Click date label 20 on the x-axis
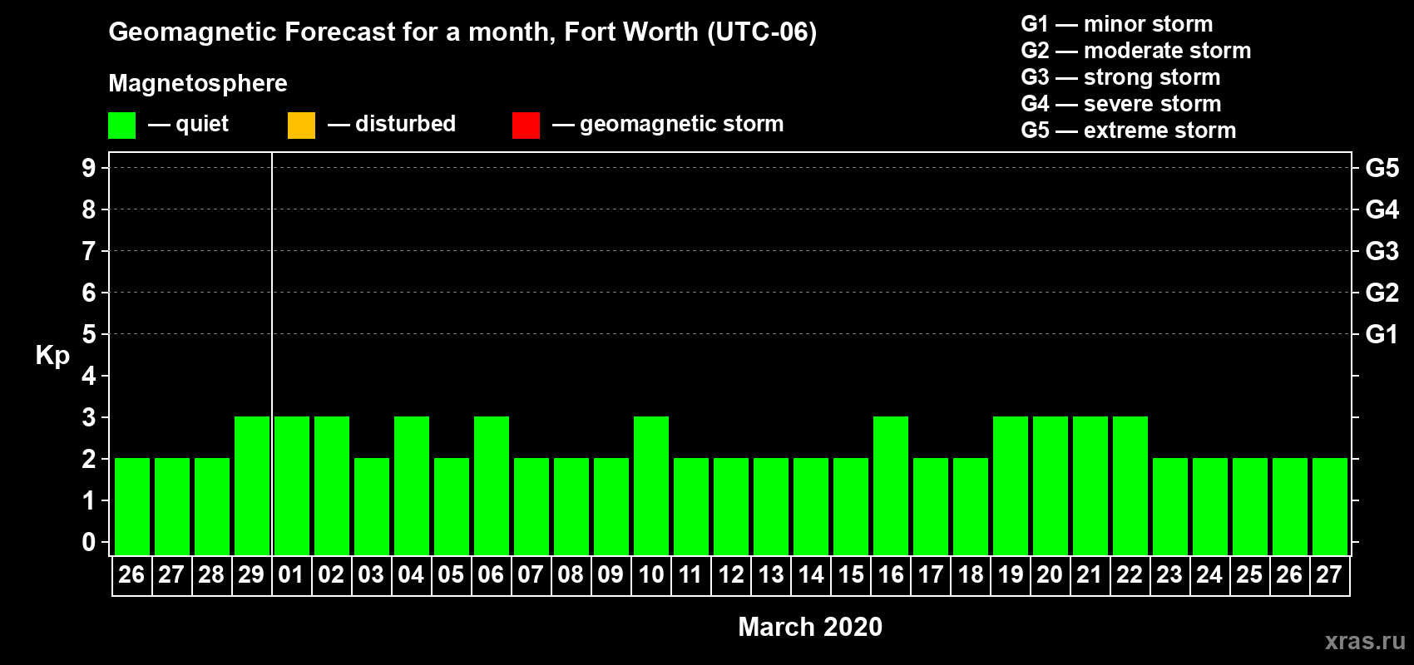 (x=1050, y=575)
